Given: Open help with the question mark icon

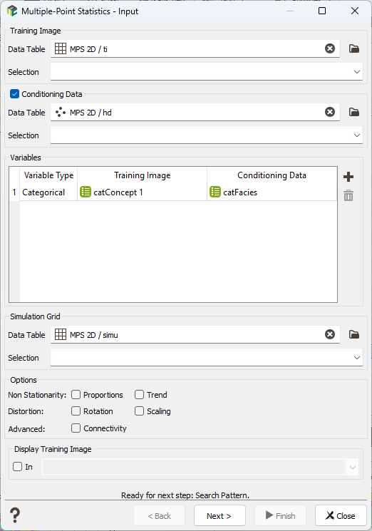Looking at the screenshot, I should click(15, 515).
